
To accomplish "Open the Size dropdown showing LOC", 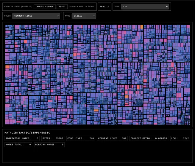I will (x=145, y=7).
